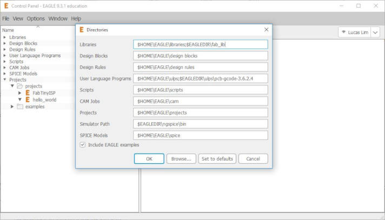This screenshot has height=220, width=385.
Task: Minimize the Control Panel window
Action: pyautogui.click(x=342, y=6)
